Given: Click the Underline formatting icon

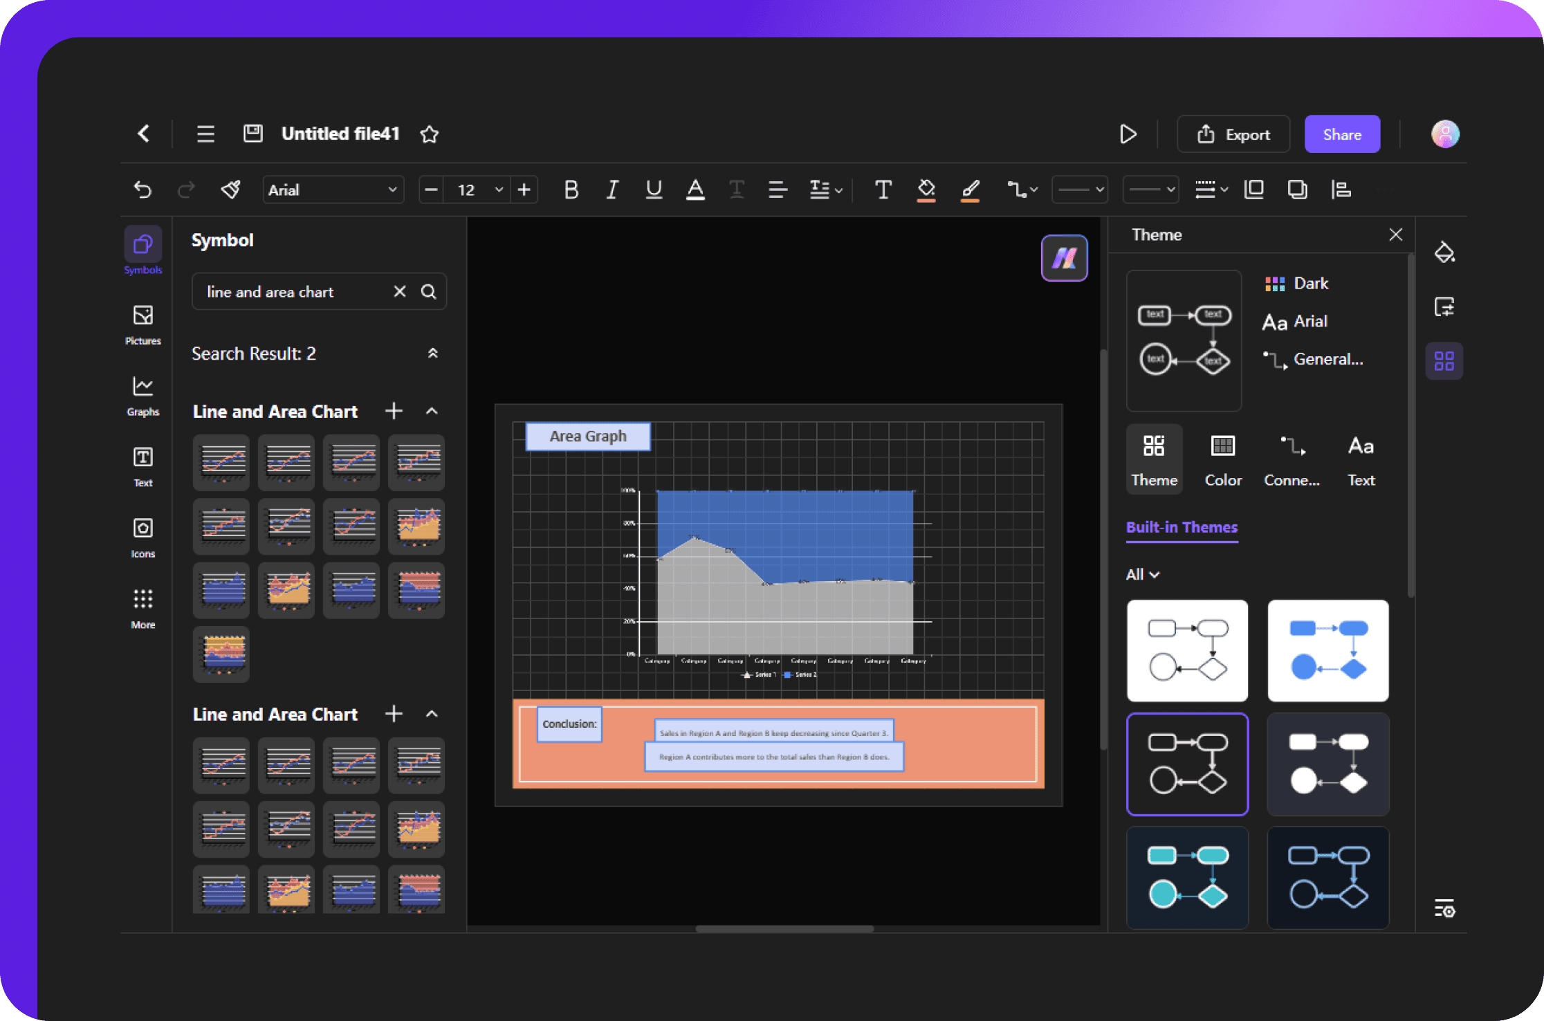Looking at the screenshot, I should 652,189.
